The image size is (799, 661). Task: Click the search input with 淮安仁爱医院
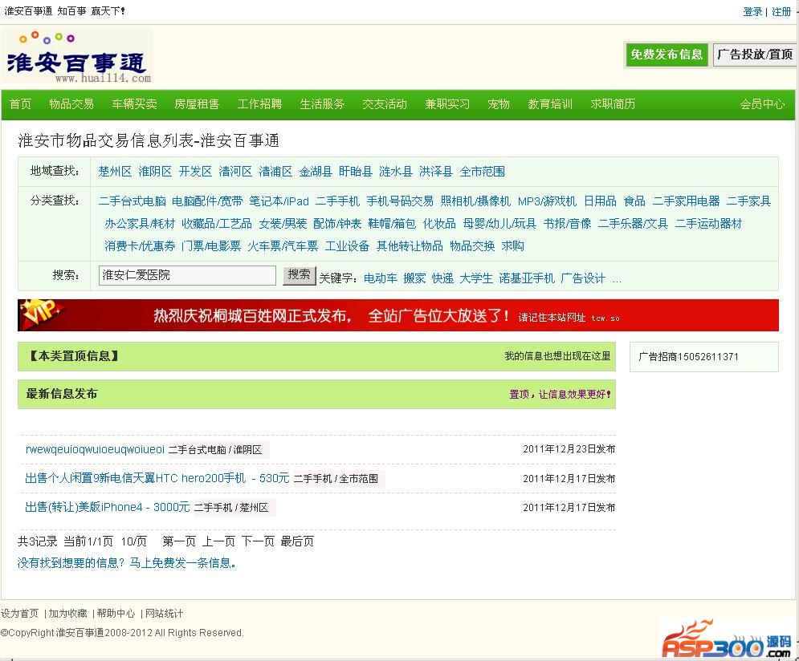[188, 275]
